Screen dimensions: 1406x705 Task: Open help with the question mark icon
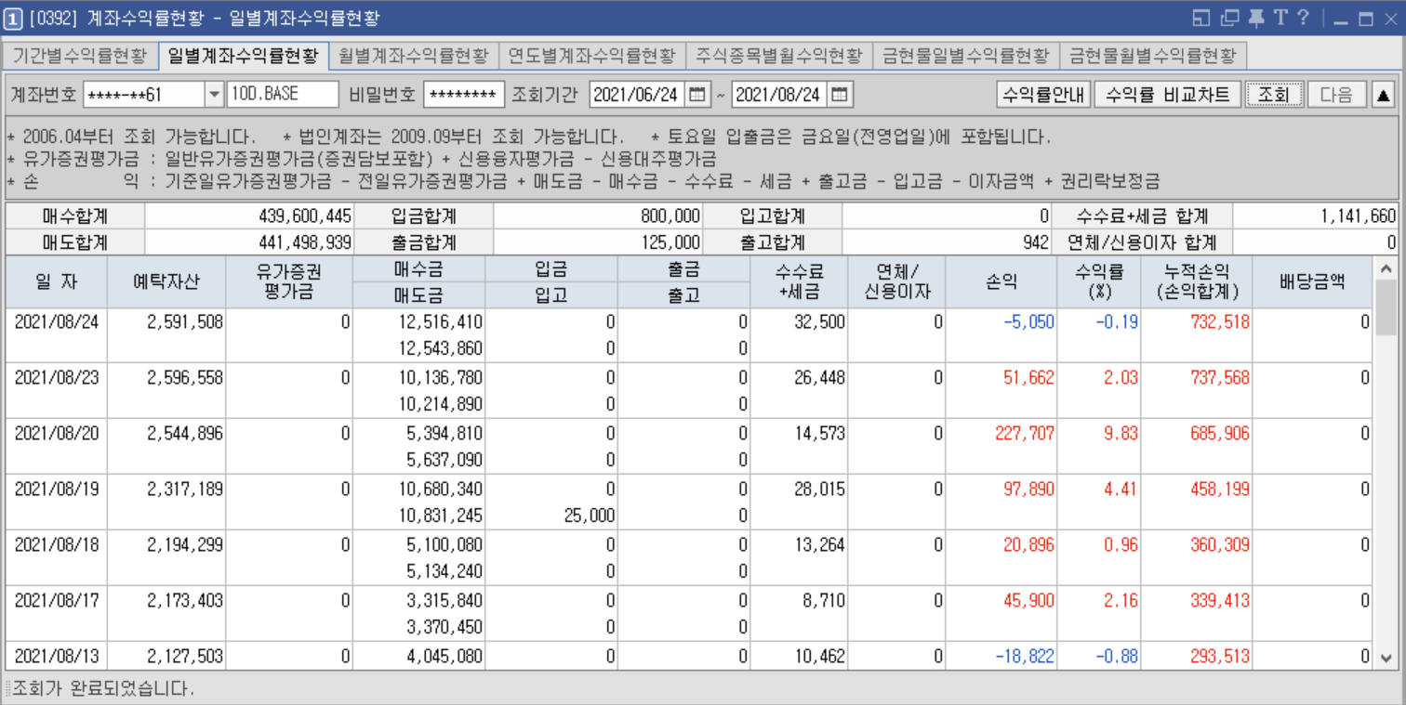(x=1303, y=18)
